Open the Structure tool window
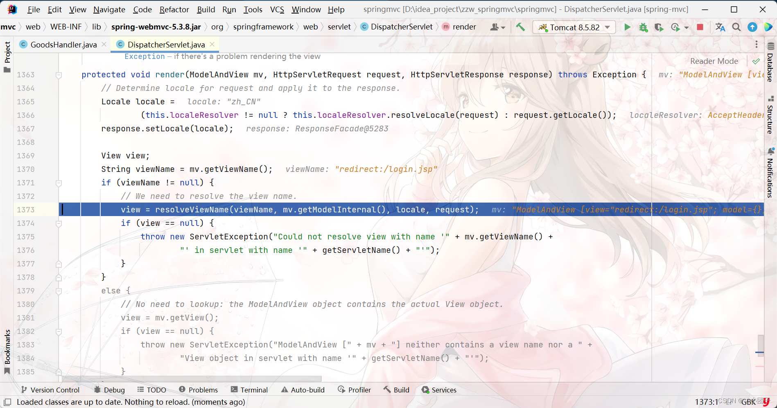Image resolution: width=777 pixels, height=408 pixels. pos(770,115)
